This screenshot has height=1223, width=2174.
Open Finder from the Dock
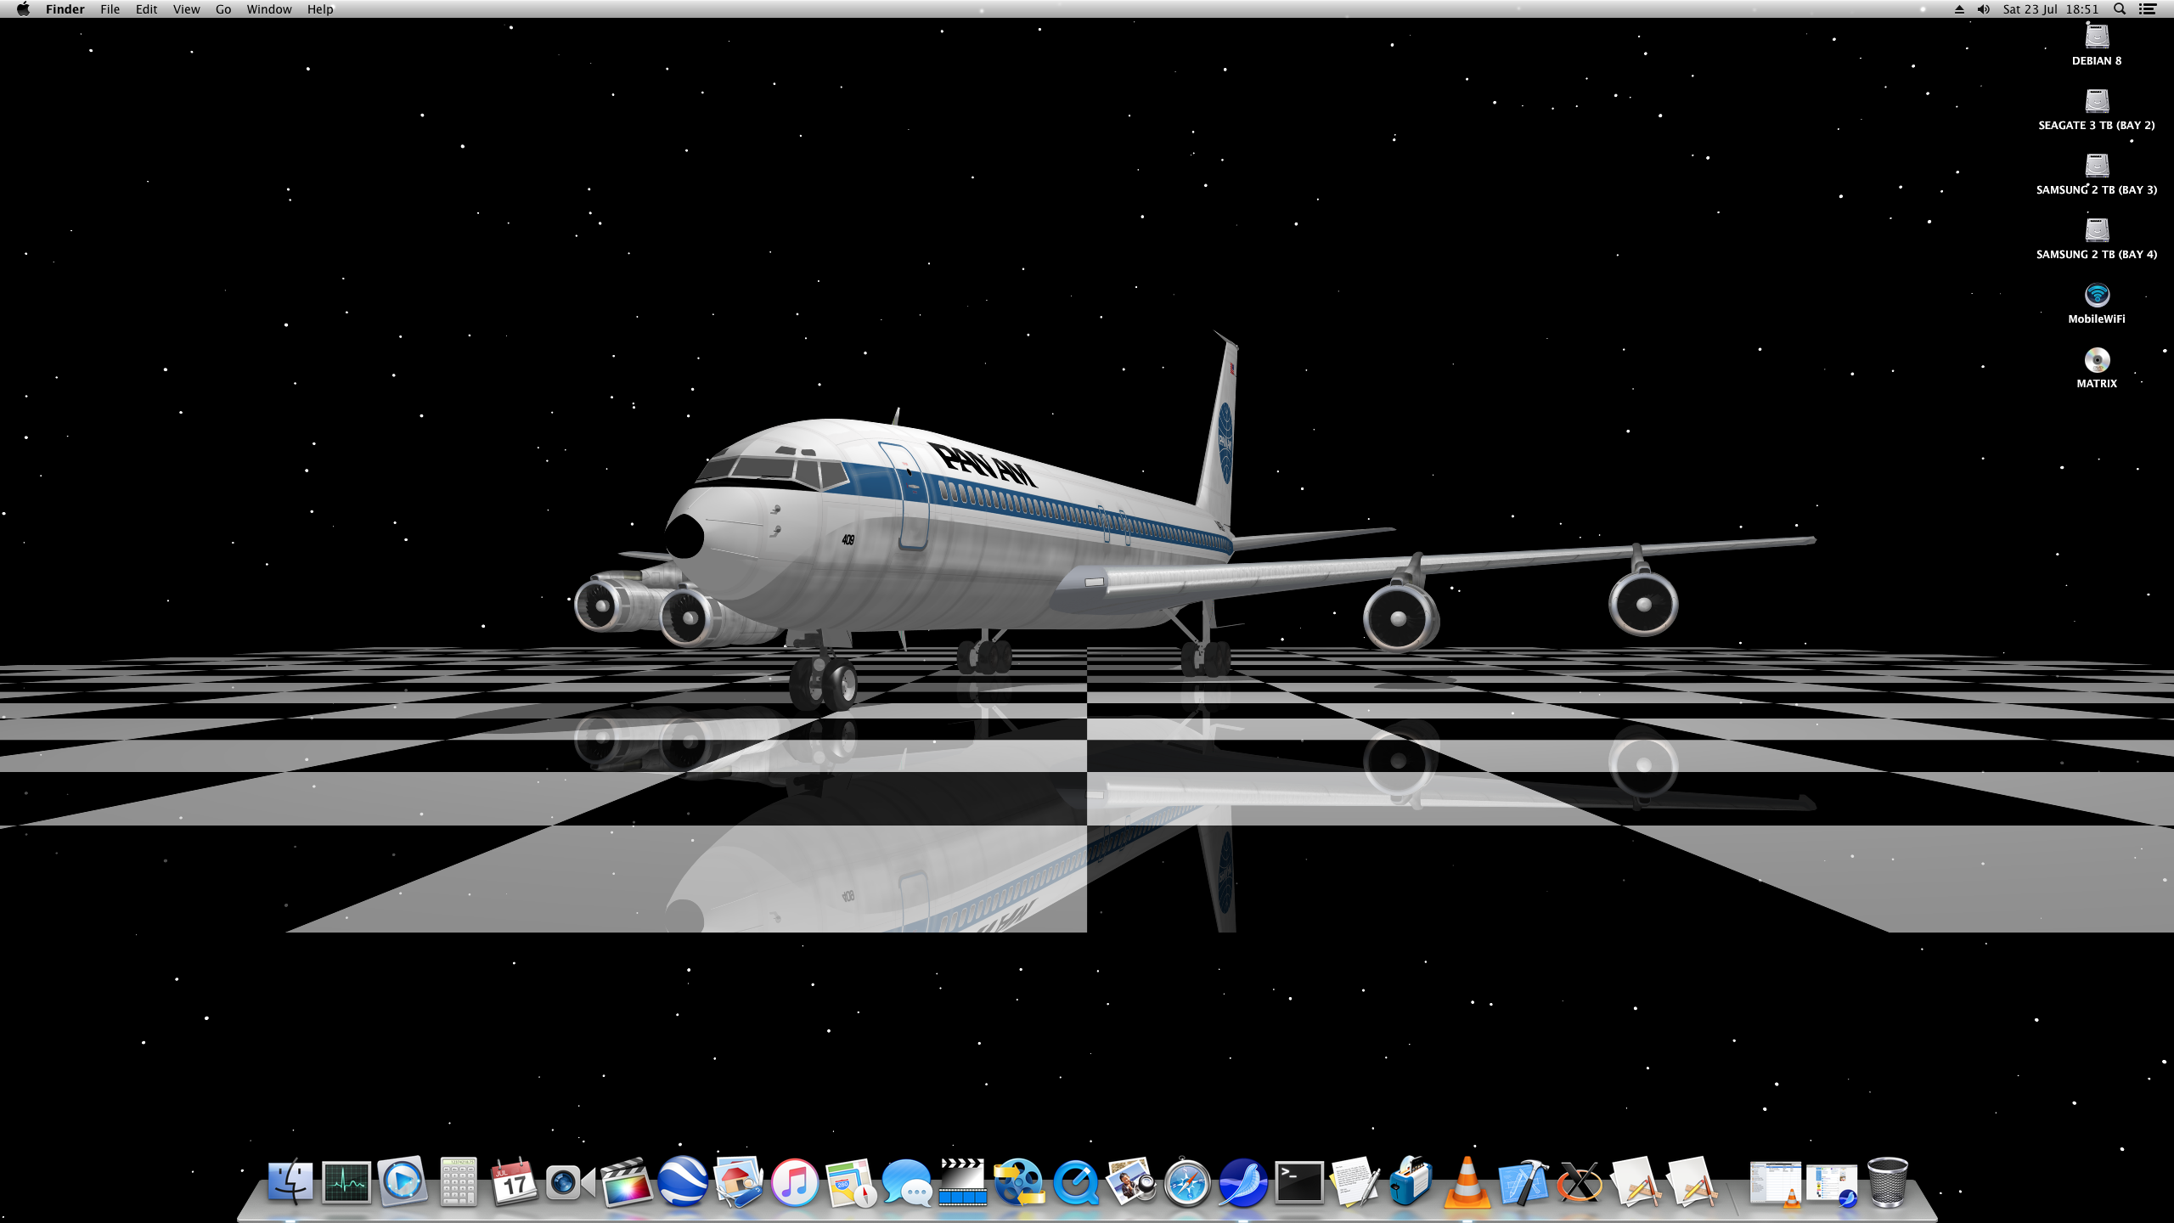coord(290,1181)
